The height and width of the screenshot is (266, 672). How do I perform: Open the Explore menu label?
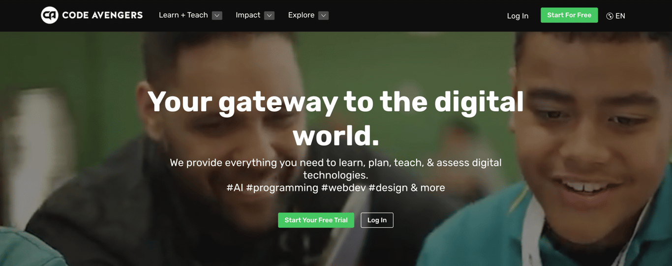point(301,15)
